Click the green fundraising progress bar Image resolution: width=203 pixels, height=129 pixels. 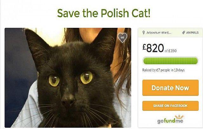(x=170, y=61)
